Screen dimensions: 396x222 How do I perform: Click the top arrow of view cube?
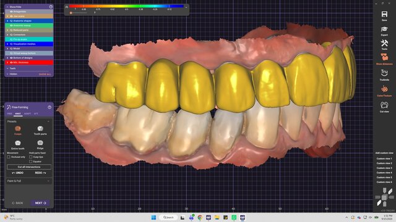[384, 191]
